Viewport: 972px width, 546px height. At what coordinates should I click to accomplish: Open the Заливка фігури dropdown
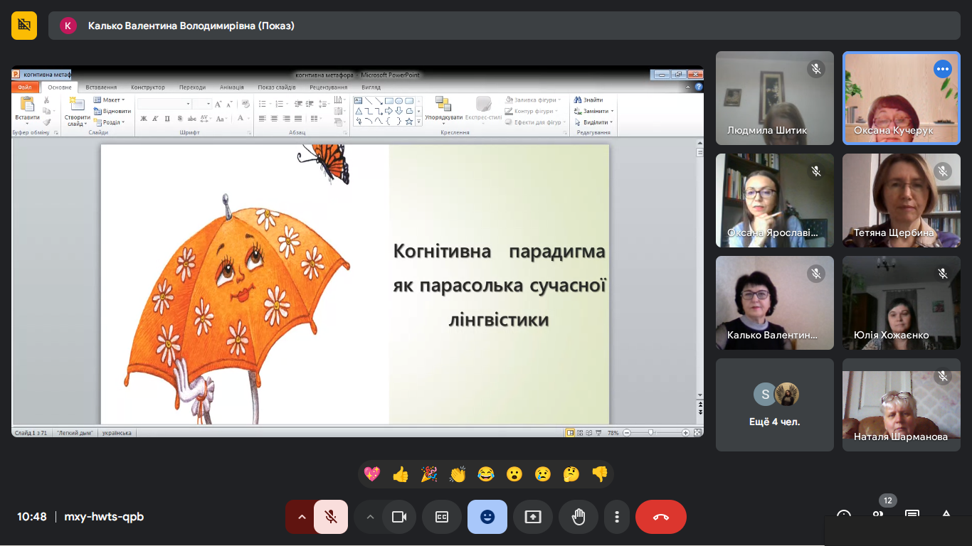pos(533,100)
